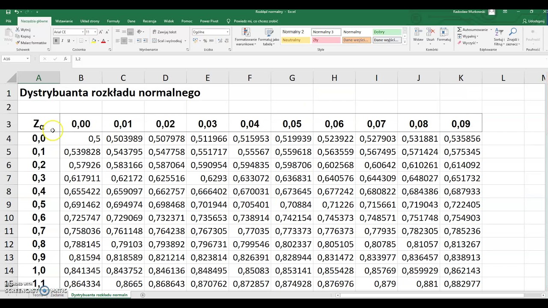
Task: Apply the Zły cell style
Action: pos(326,40)
